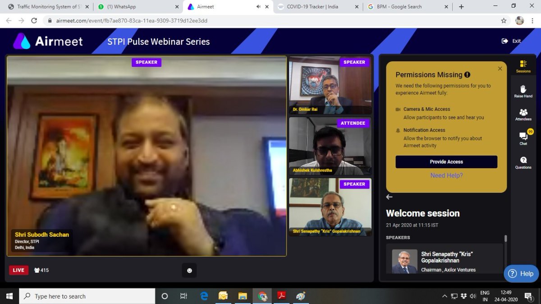Mute audio icon on Airmeet tab

pos(258,7)
